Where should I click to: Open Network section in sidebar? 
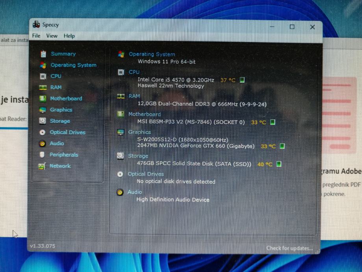tap(60, 166)
